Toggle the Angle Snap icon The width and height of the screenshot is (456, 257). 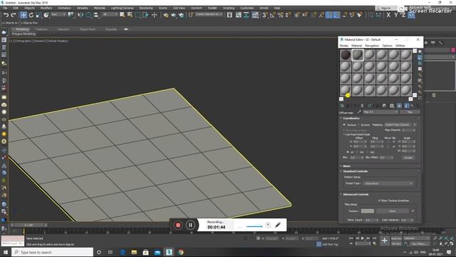point(272,15)
